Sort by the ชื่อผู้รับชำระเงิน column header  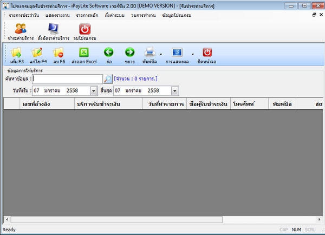209,104
